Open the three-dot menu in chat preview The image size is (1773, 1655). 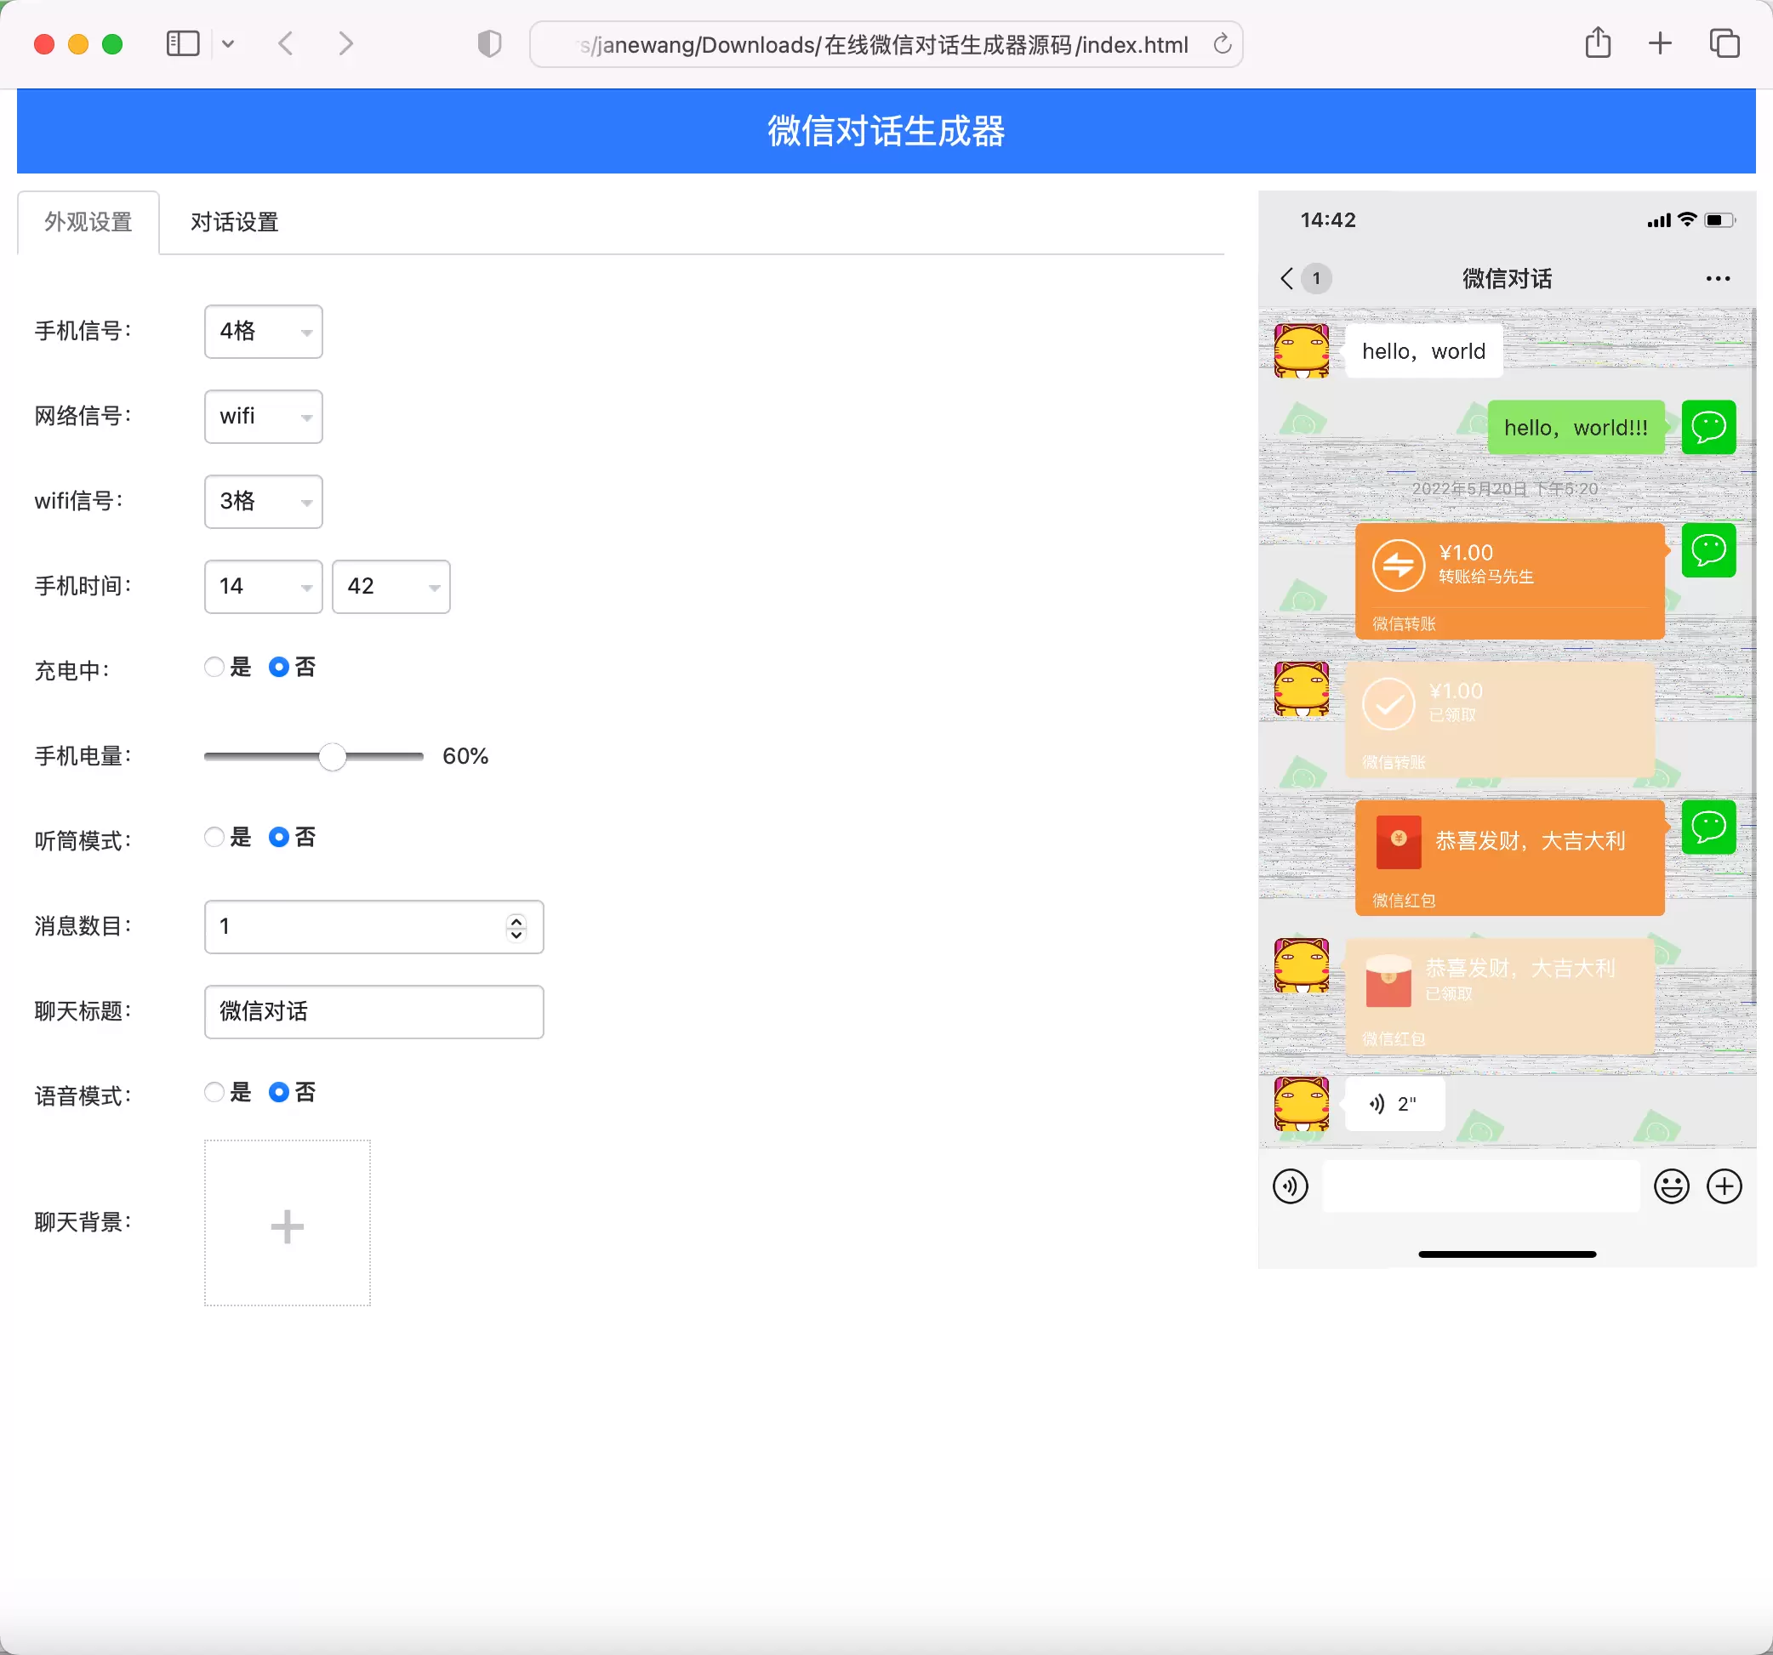(x=1718, y=279)
